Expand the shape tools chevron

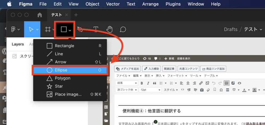coord(70,30)
